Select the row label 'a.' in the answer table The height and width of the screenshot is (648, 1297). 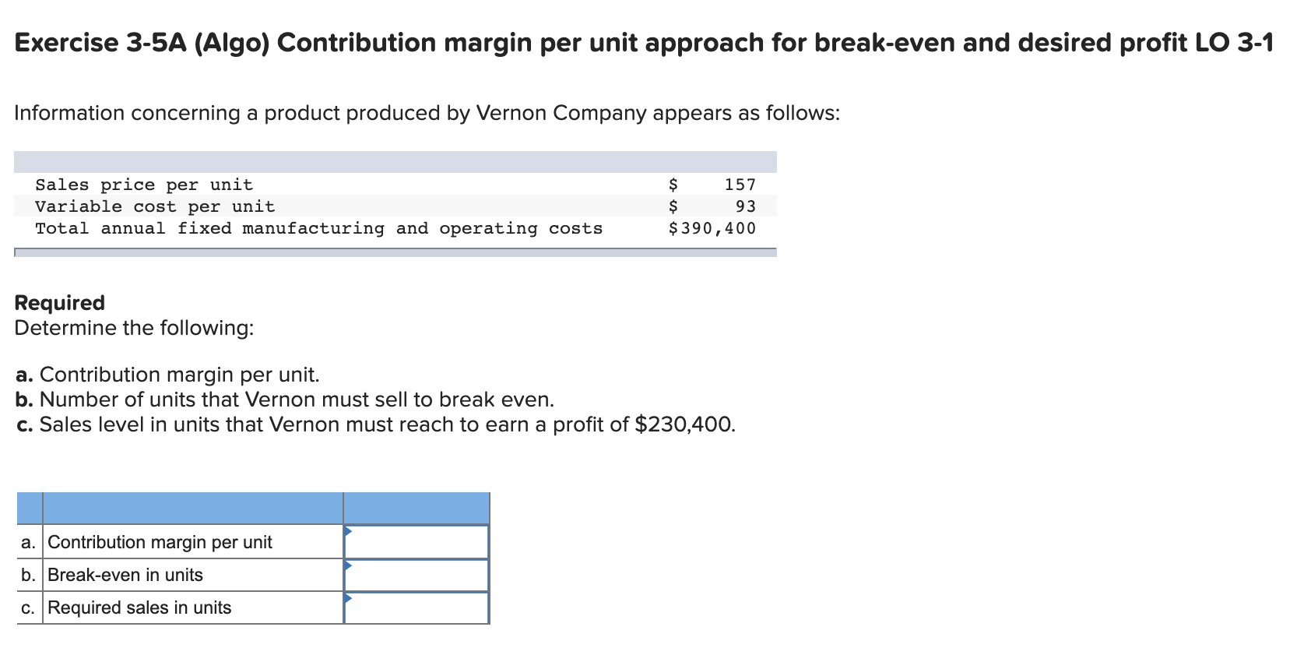pos(27,541)
